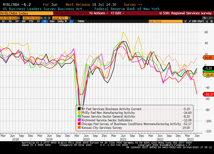Click the 2020 year label on axis
Screen dimensions: 214x154
point(86,139)
